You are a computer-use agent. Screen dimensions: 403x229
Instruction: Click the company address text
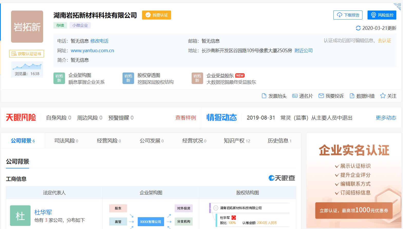(x=247, y=51)
